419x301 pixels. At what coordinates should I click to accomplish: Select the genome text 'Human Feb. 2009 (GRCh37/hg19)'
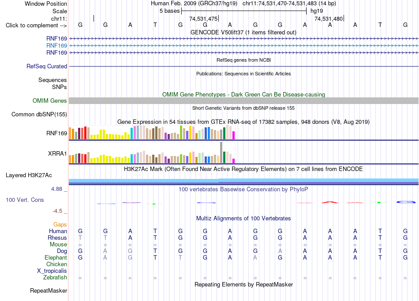pyautogui.click(x=194, y=4)
